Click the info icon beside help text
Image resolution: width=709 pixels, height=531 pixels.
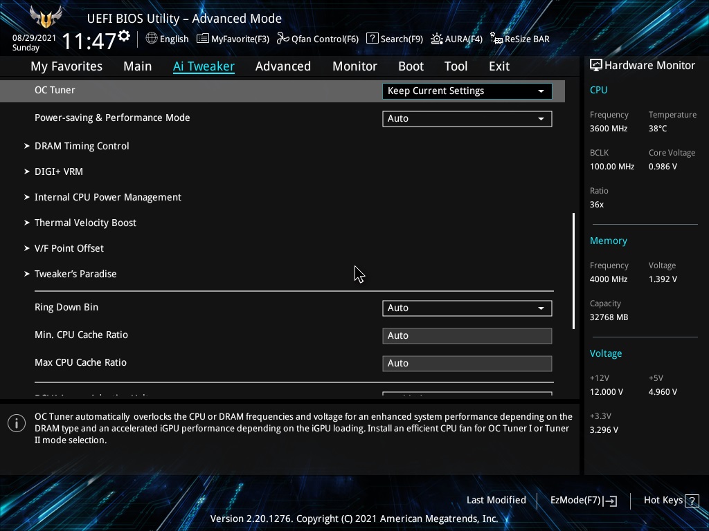[x=17, y=423]
